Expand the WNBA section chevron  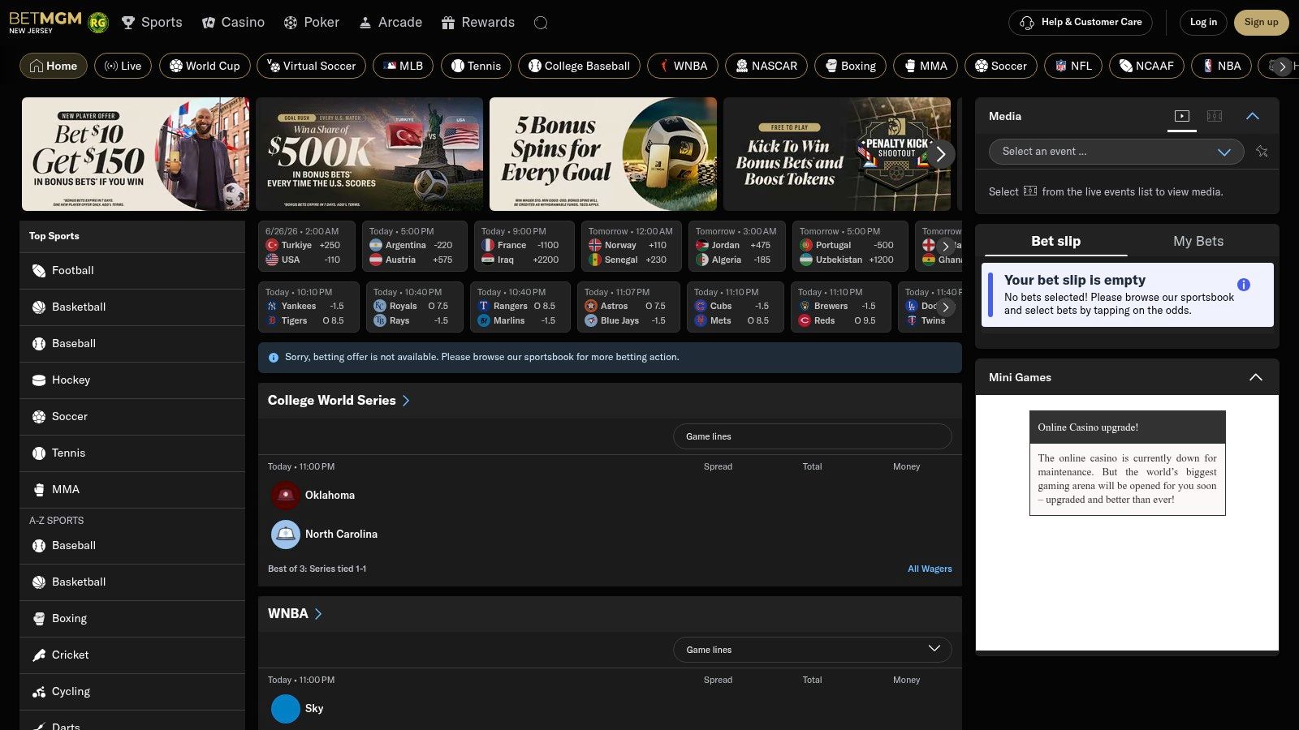[x=318, y=614]
